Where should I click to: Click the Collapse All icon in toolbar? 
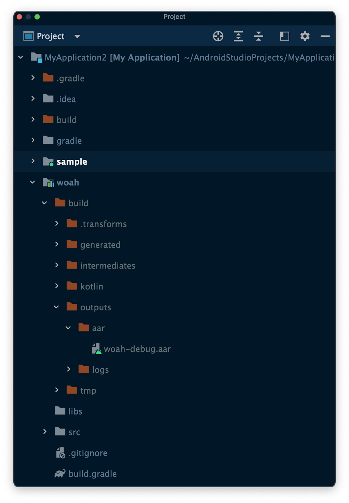point(259,36)
